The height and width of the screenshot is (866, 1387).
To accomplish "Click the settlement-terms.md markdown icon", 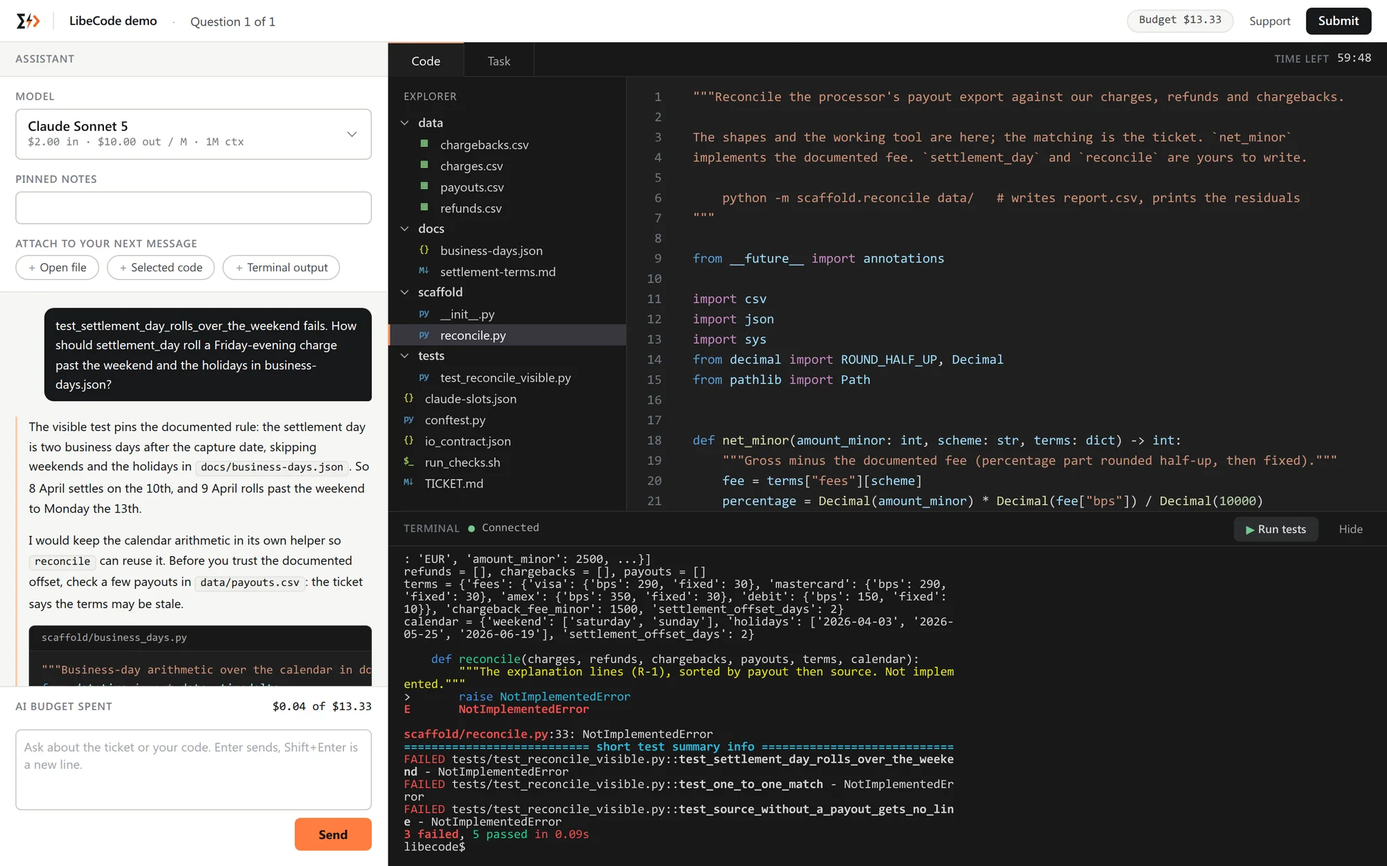I will tap(424, 271).
